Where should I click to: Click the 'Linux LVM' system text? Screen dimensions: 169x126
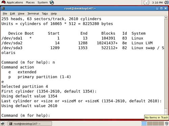(142, 43)
